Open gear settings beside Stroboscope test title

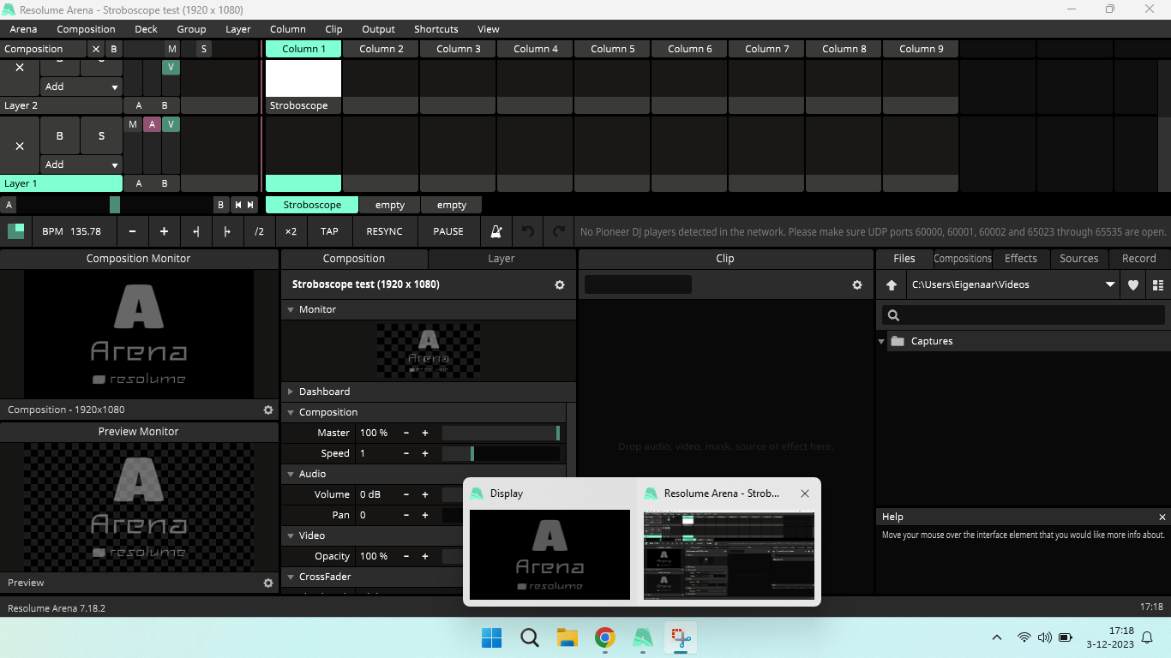click(x=560, y=285)
